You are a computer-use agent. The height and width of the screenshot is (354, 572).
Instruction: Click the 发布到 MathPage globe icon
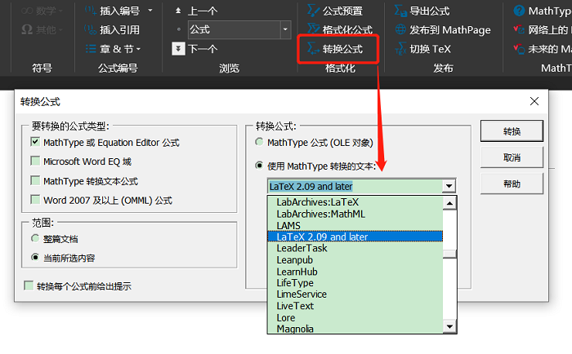click(x=400, y=29)
